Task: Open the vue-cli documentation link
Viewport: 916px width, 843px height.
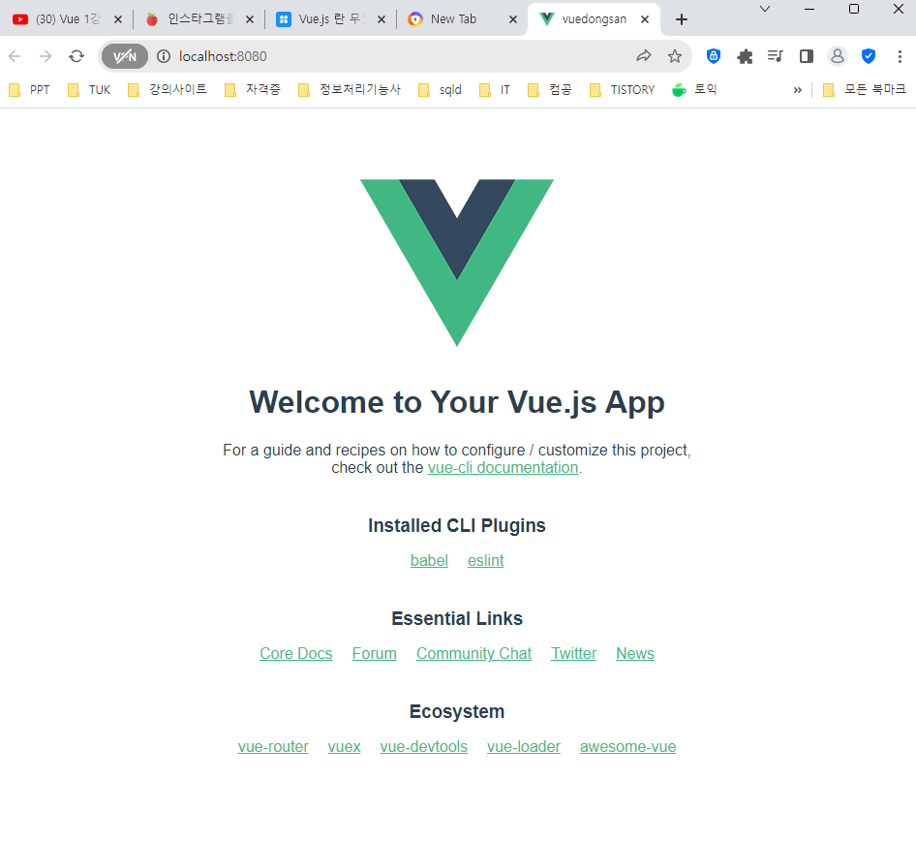Action: [x=503, y=468]
